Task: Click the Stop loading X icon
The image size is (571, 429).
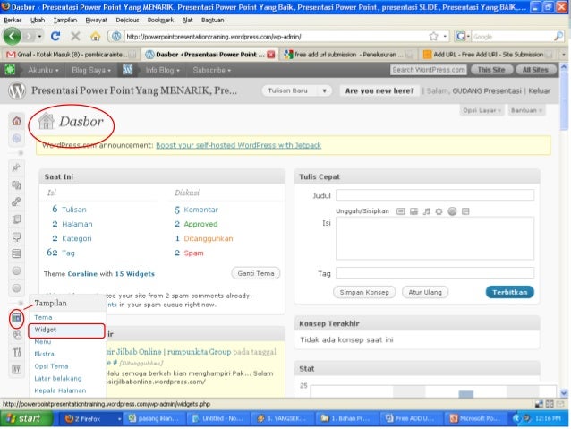Action: (75, 36)
